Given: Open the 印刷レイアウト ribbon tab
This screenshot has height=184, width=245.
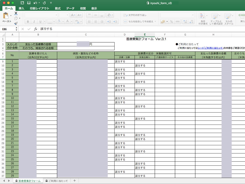Looking at the screenshot, I should click(x=39, y=8).
